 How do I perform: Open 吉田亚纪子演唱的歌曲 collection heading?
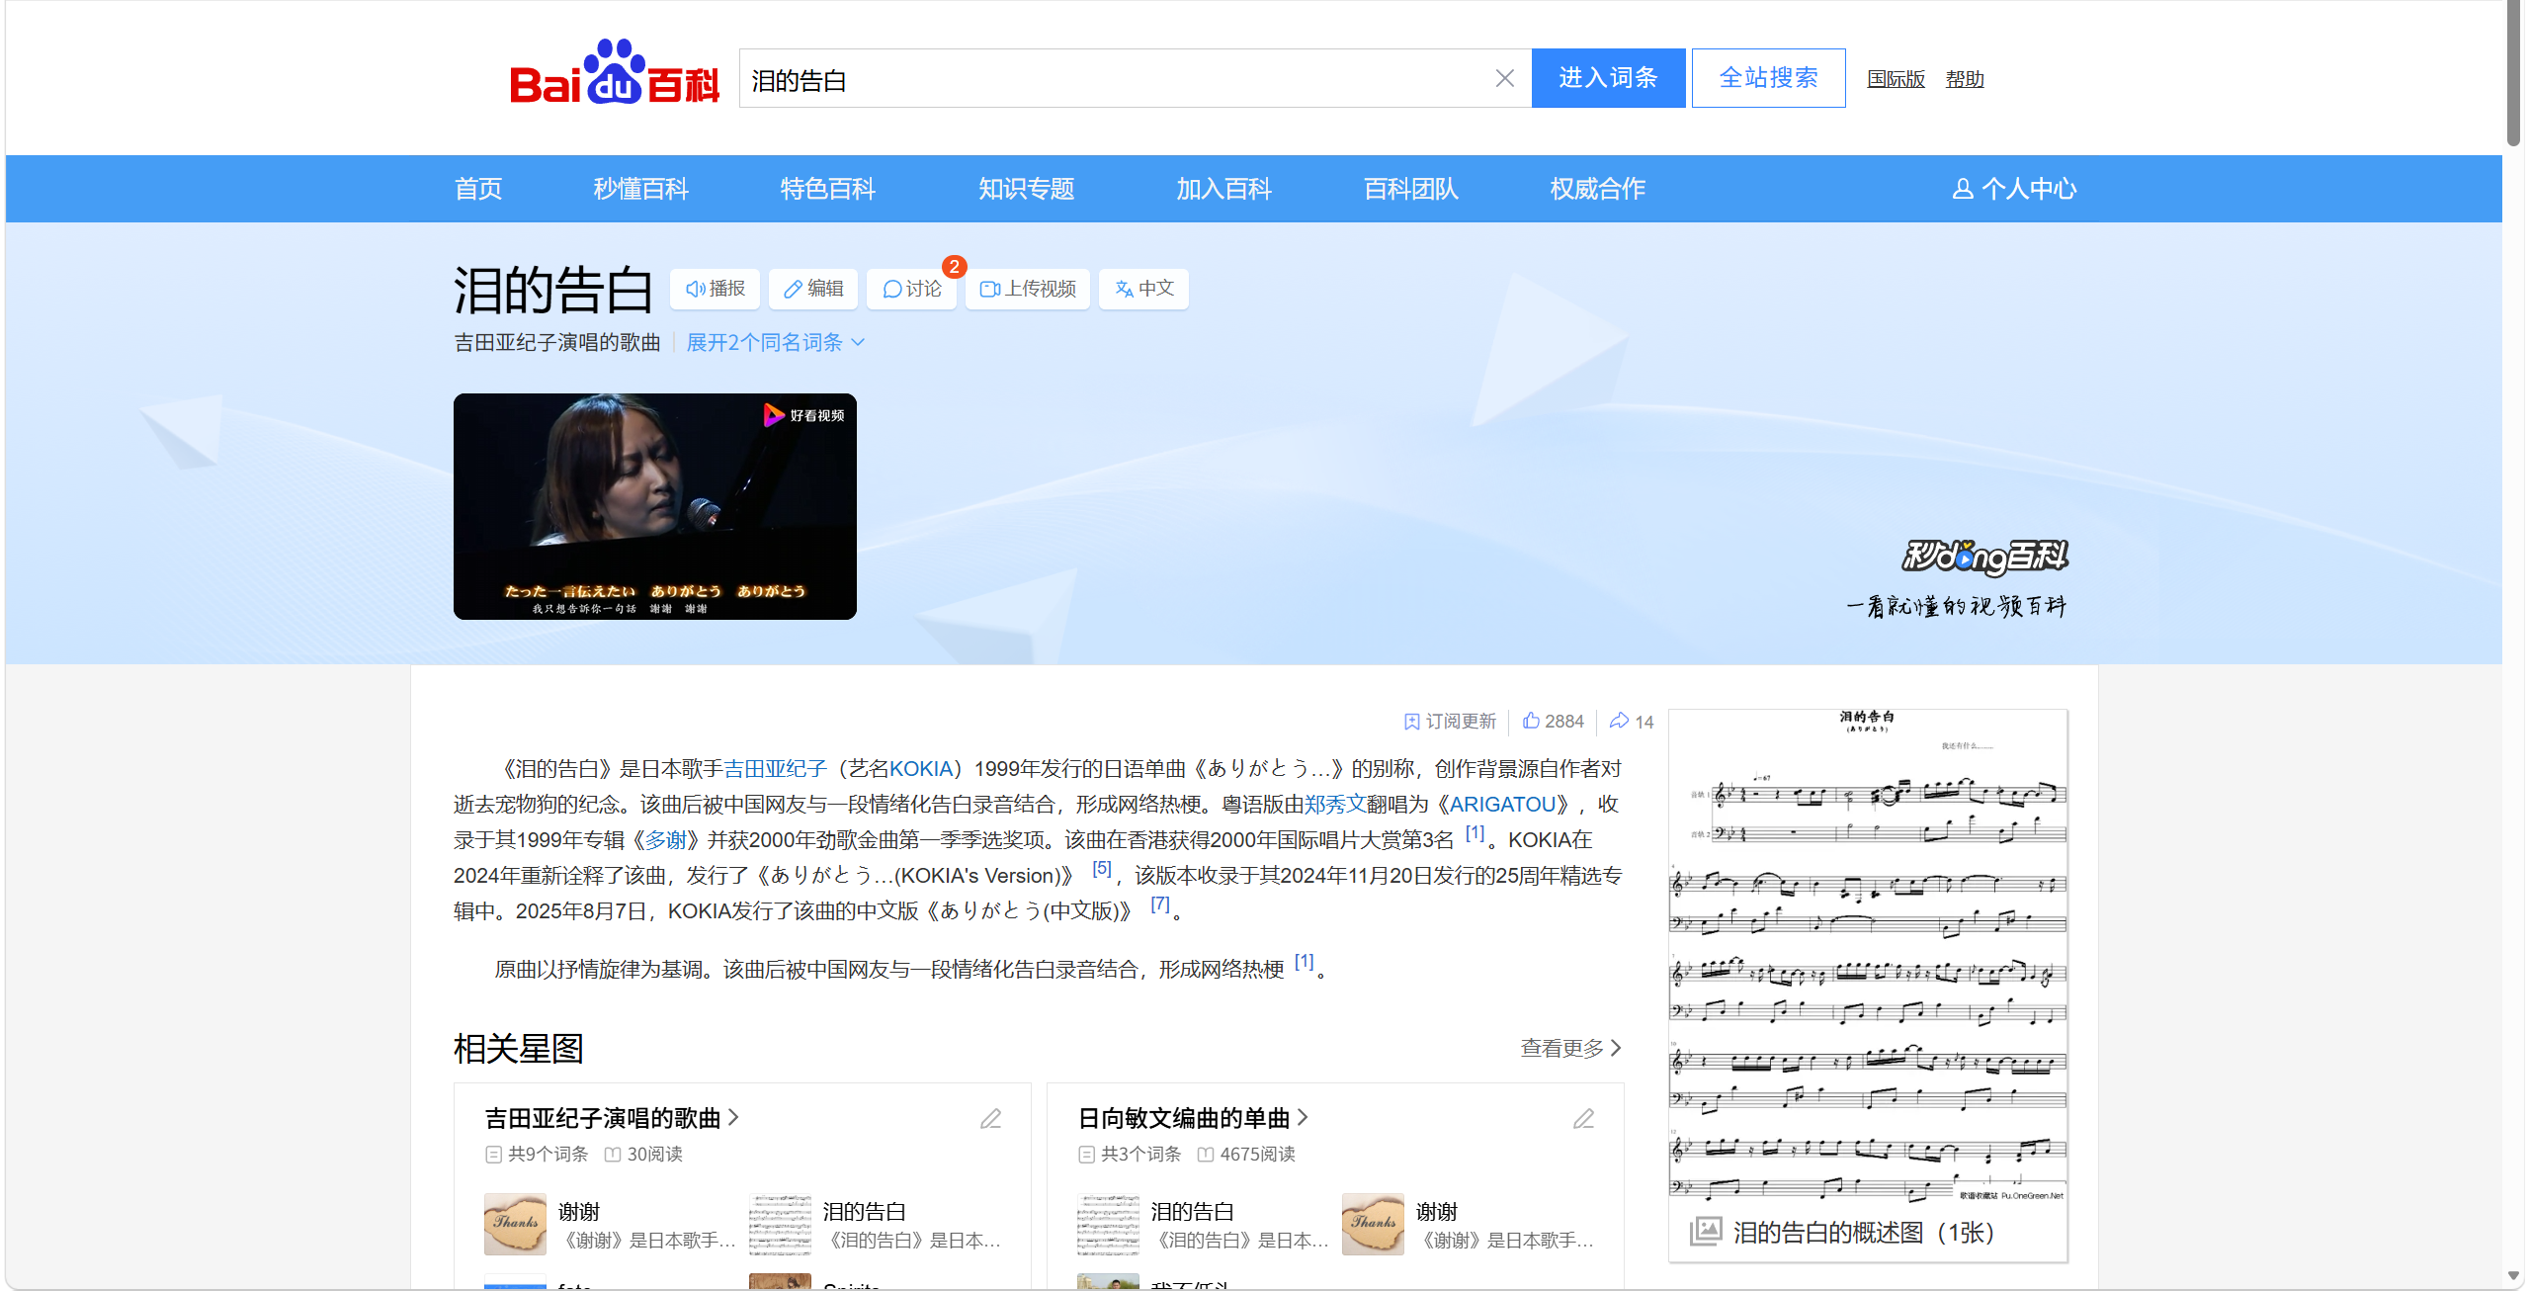pyautogui.click(x=612, y=1118)
